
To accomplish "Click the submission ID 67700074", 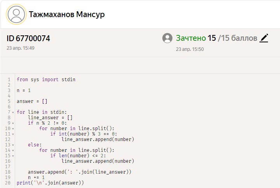I will tap(28, 38).
